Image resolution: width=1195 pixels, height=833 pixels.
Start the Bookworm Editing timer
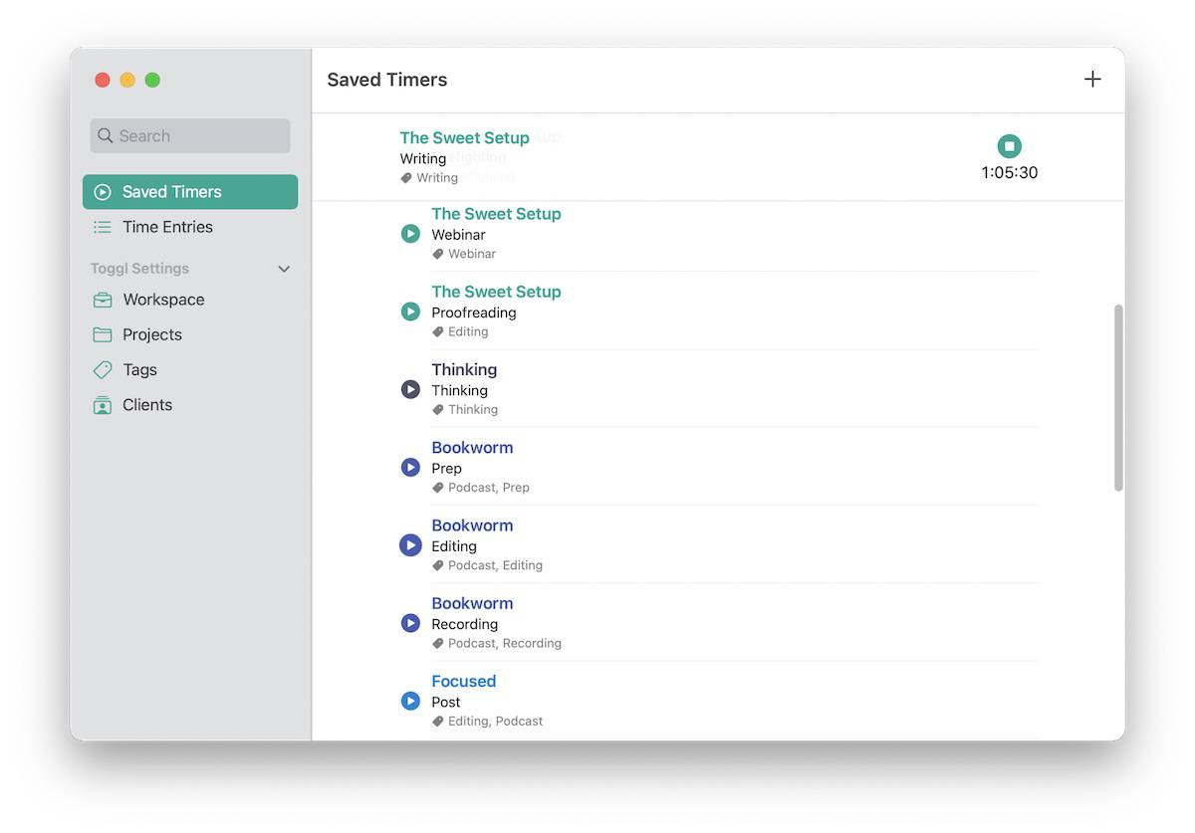click(410, 545)
